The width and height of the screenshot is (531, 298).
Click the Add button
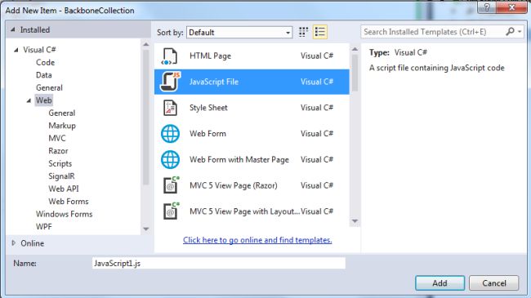point(440,283)
